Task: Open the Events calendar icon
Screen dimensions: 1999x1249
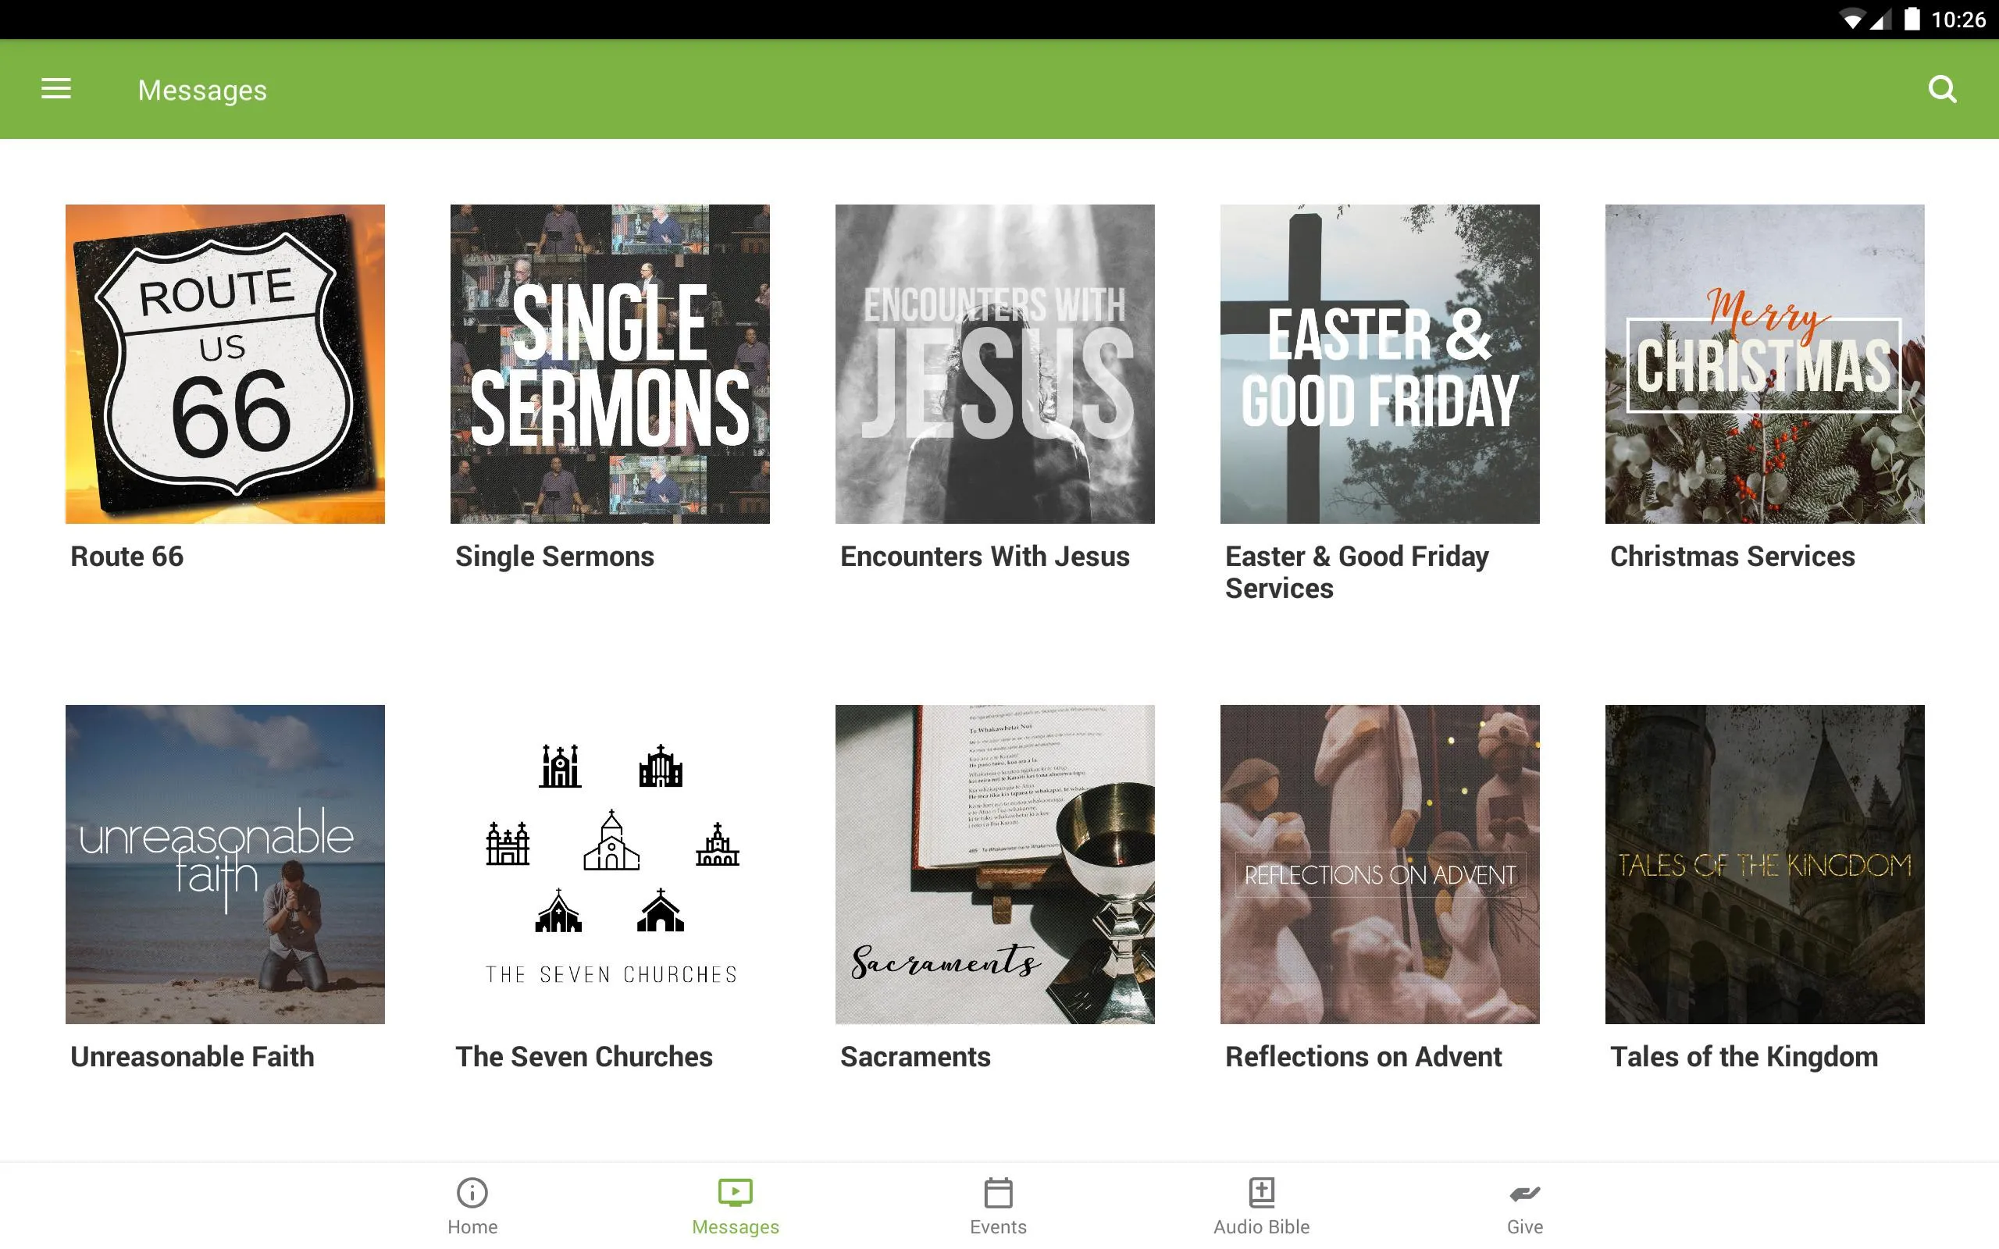Action: 999,1191
